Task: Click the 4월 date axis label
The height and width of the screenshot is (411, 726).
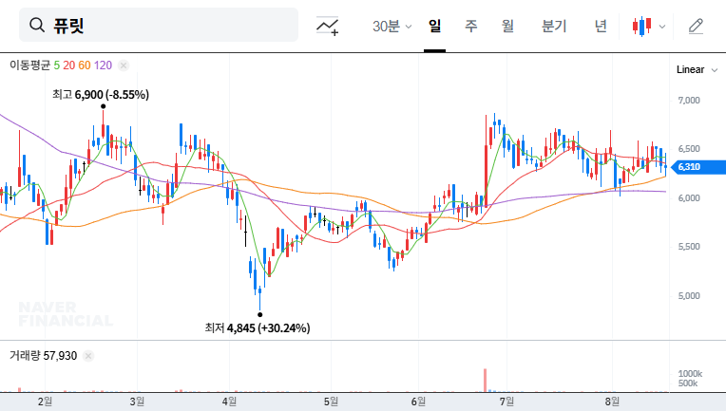Action: [x=229, y=402]
